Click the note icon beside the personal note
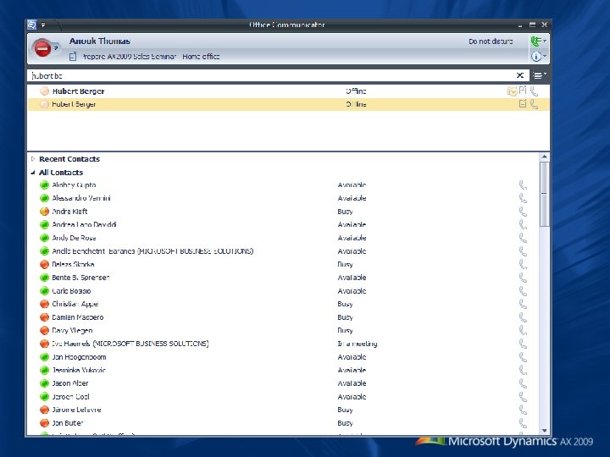The image size is (610, 457). point(73,57)
